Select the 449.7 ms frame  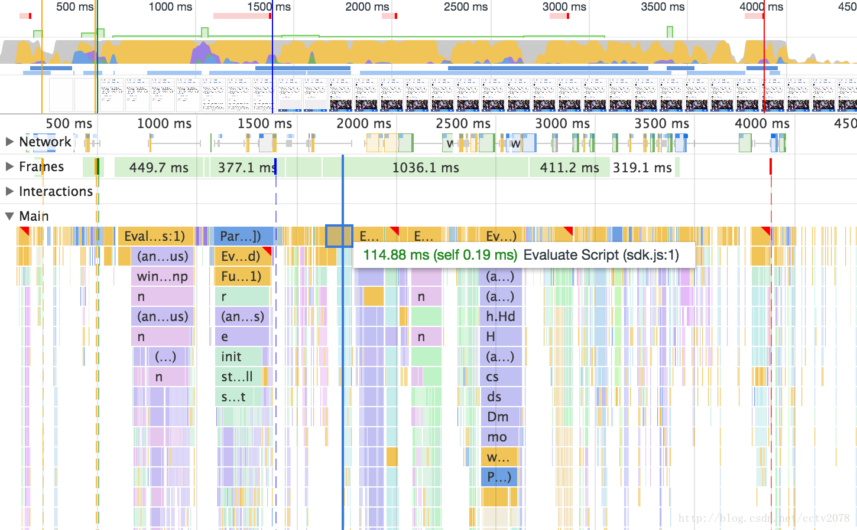point(158,168)
